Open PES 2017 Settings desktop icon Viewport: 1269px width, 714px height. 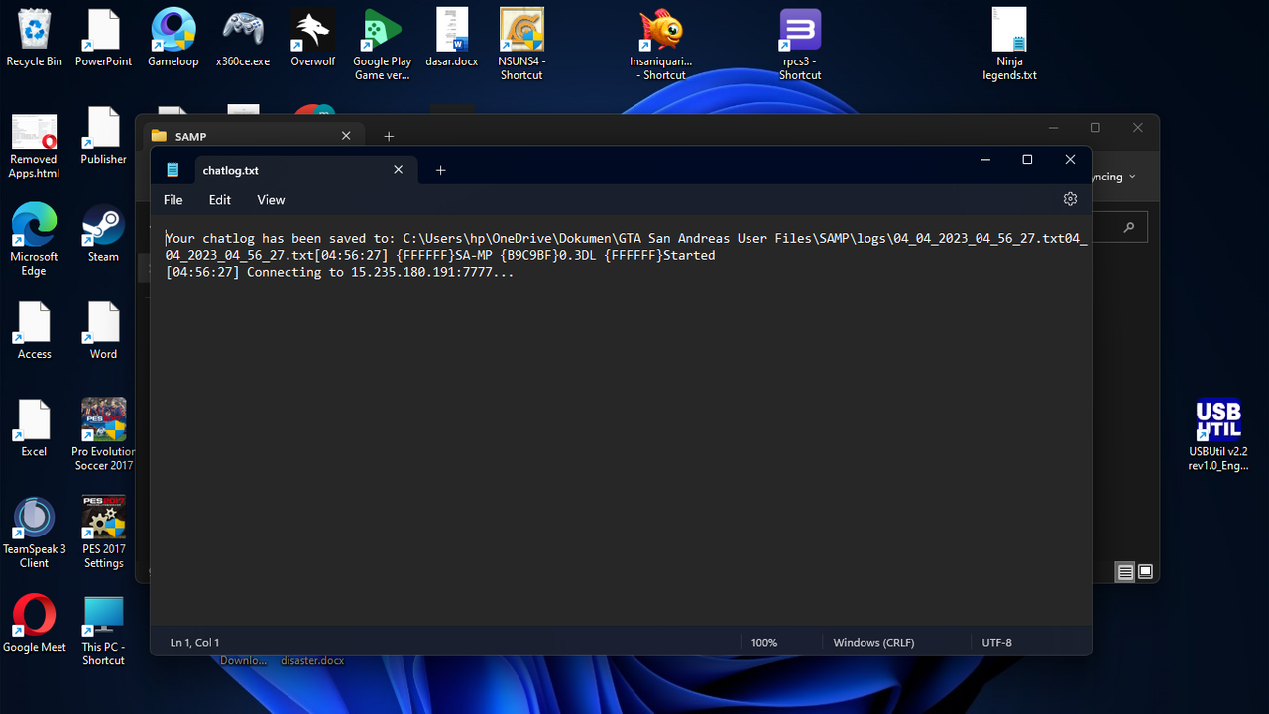[103, 532]
